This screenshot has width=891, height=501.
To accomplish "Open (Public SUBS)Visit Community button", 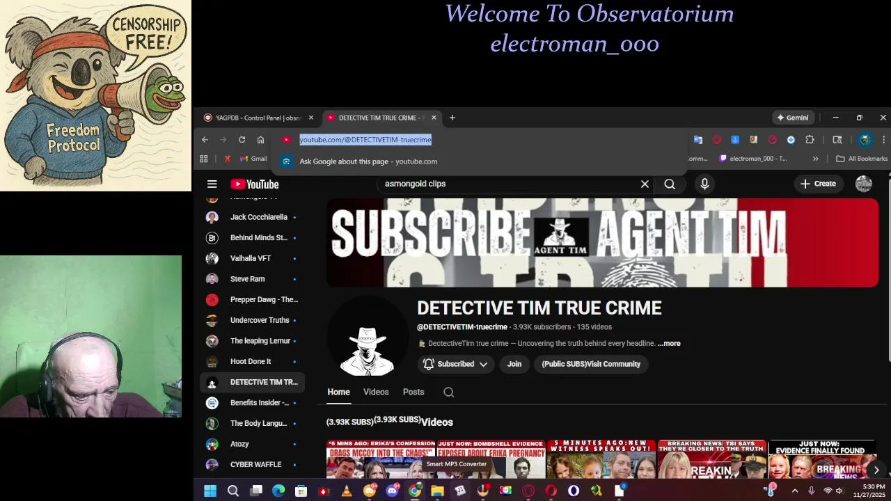I will click(x=591, y=364).
